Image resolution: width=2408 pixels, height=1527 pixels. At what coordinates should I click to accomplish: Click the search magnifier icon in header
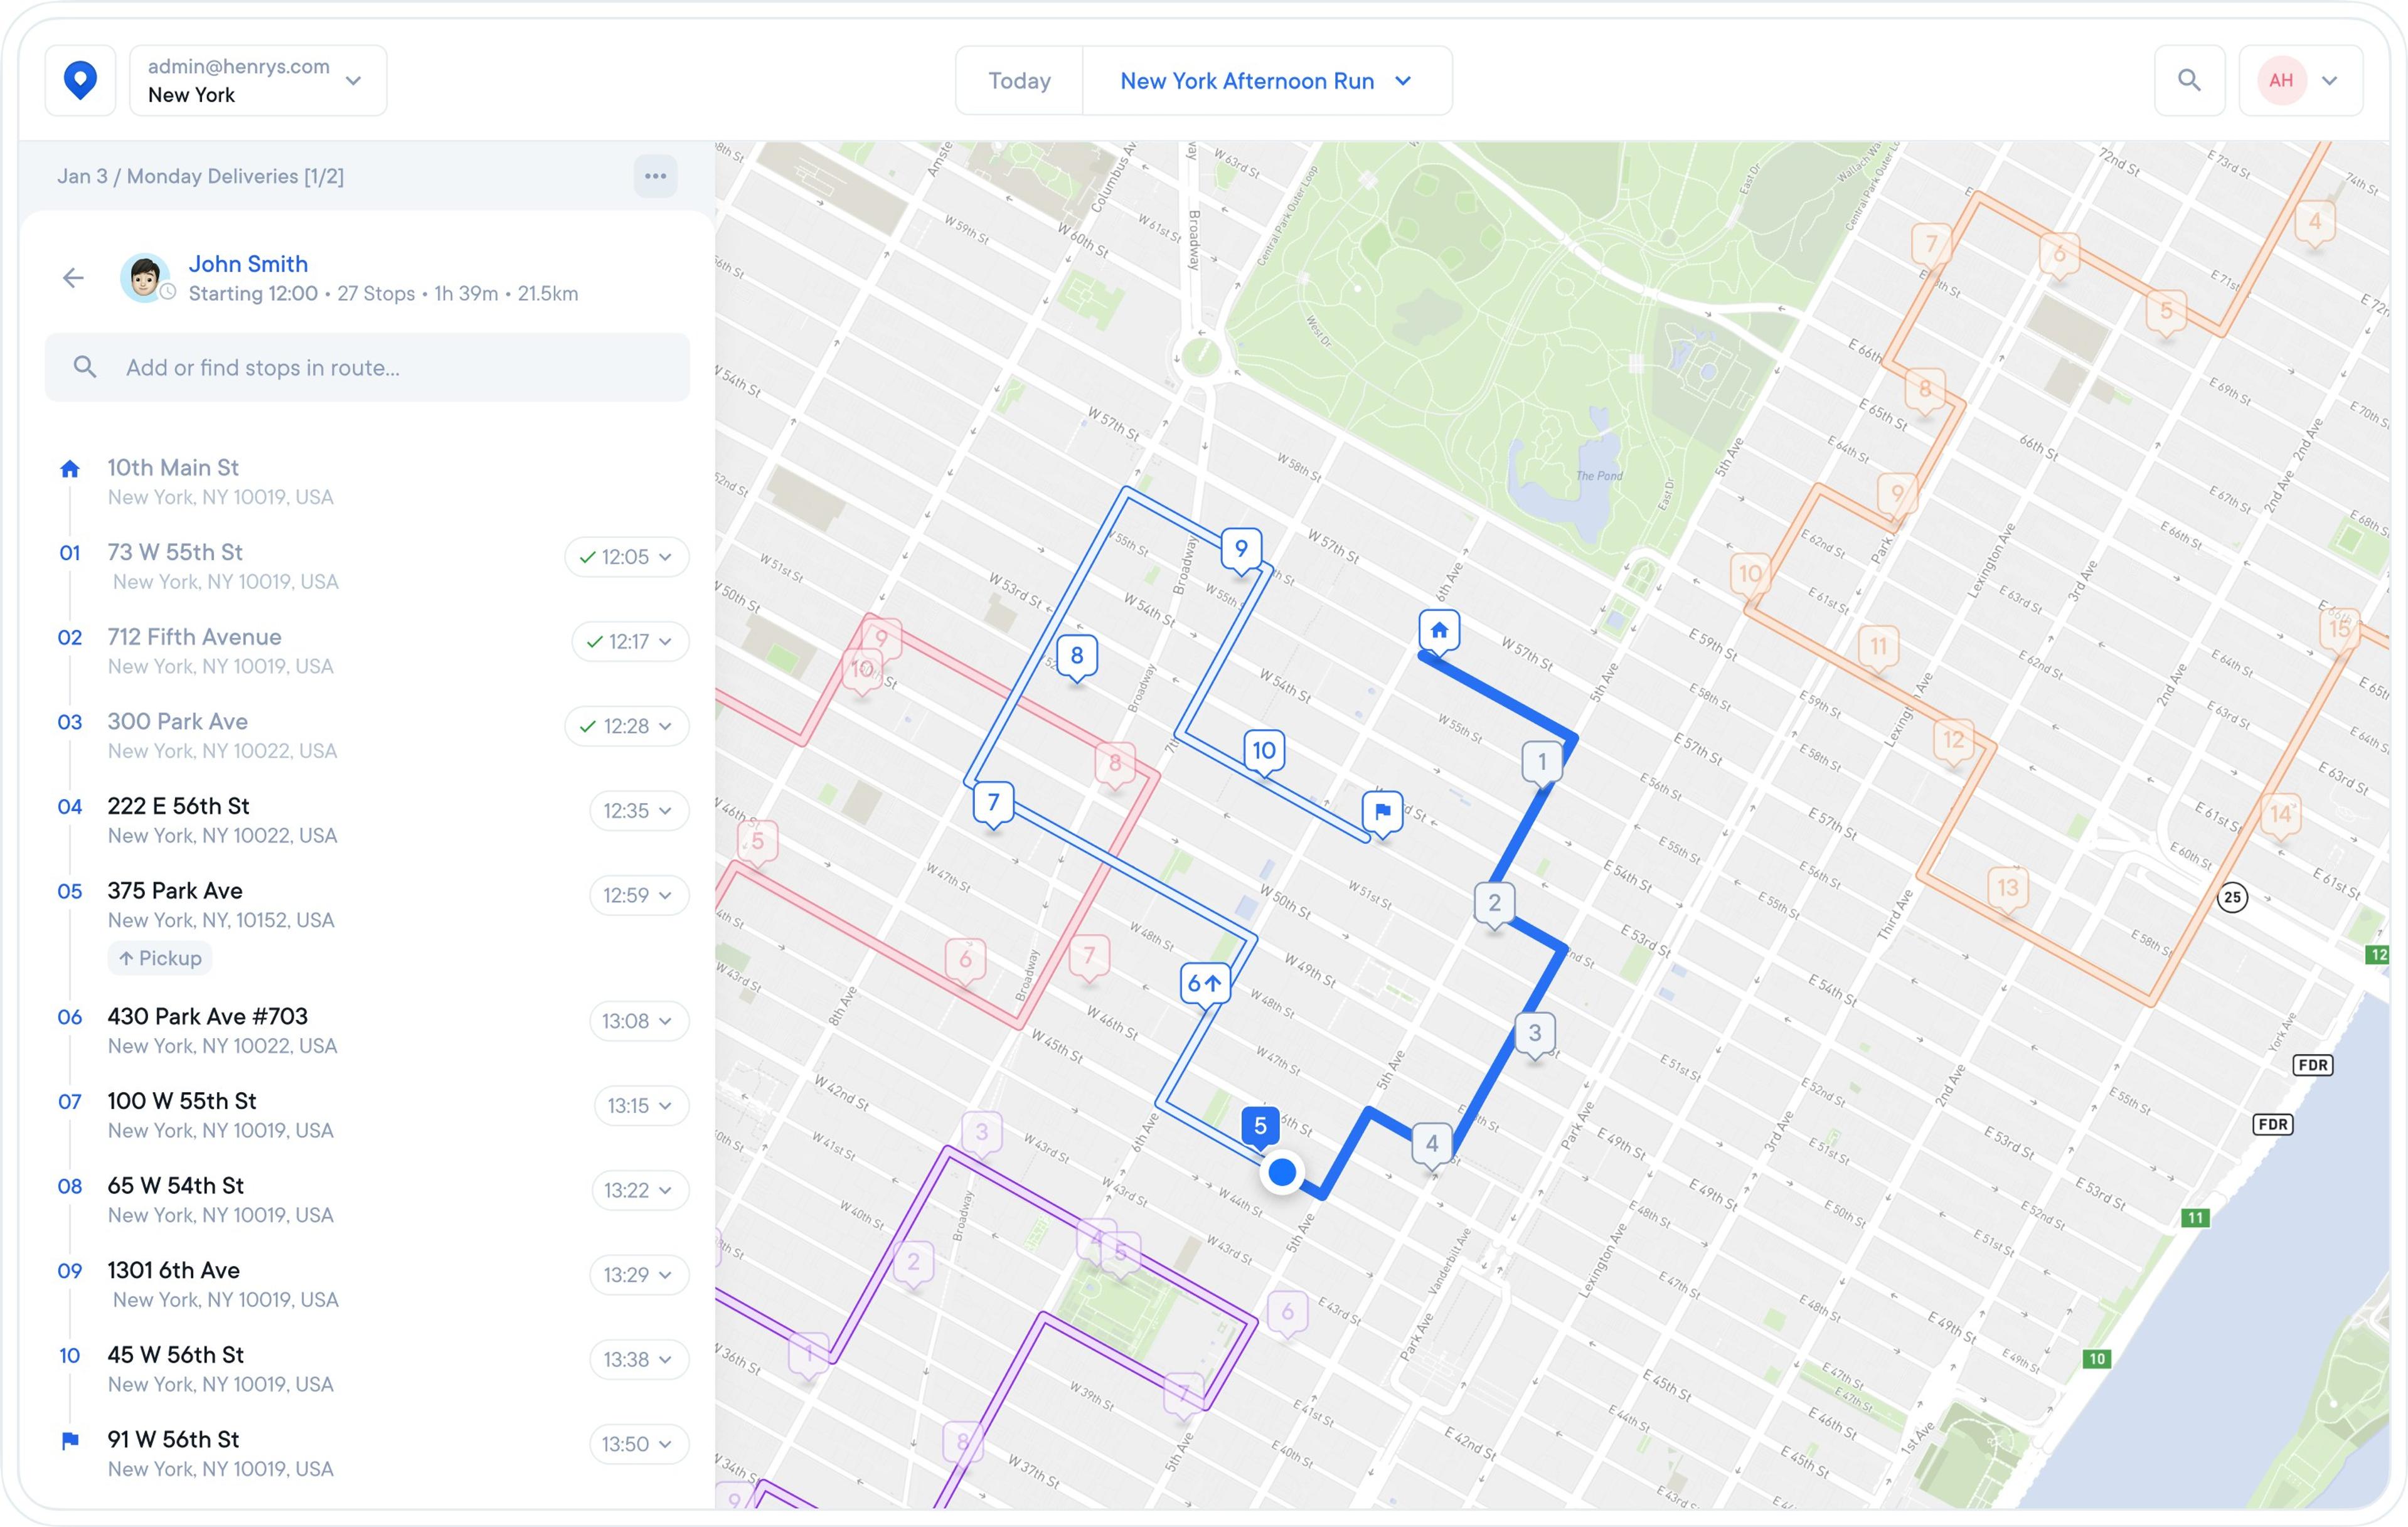point(2189,80)
